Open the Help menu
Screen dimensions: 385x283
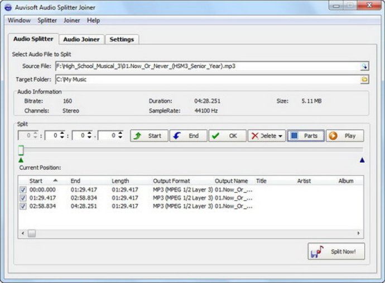click(93, 21)
